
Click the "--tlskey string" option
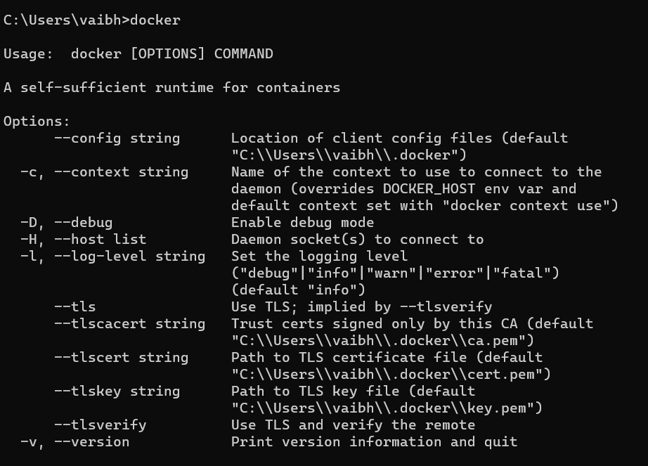point(117,391)
